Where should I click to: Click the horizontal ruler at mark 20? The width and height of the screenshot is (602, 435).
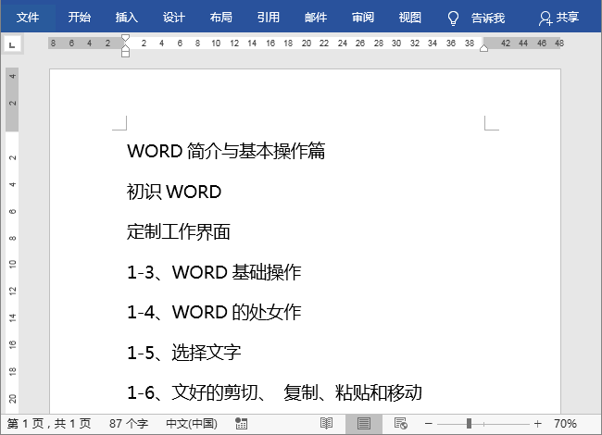[x=306, y=43]
